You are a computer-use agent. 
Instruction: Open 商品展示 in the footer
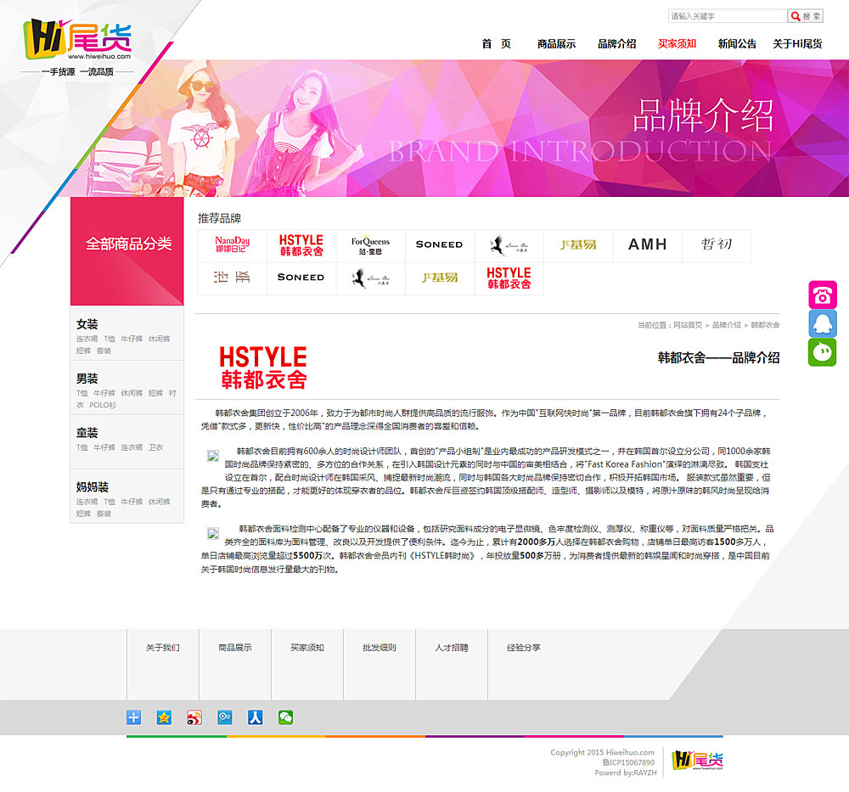(x=235, y=648)
